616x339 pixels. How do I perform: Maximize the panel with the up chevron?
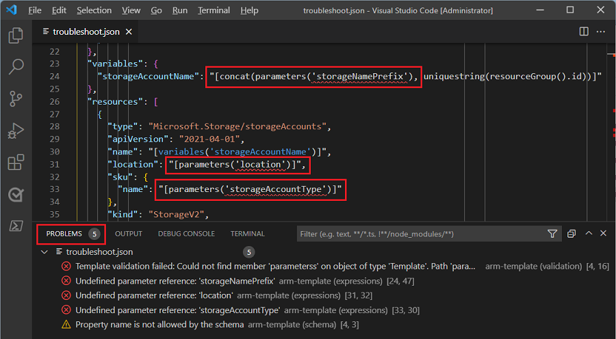(x=589, y=233)
